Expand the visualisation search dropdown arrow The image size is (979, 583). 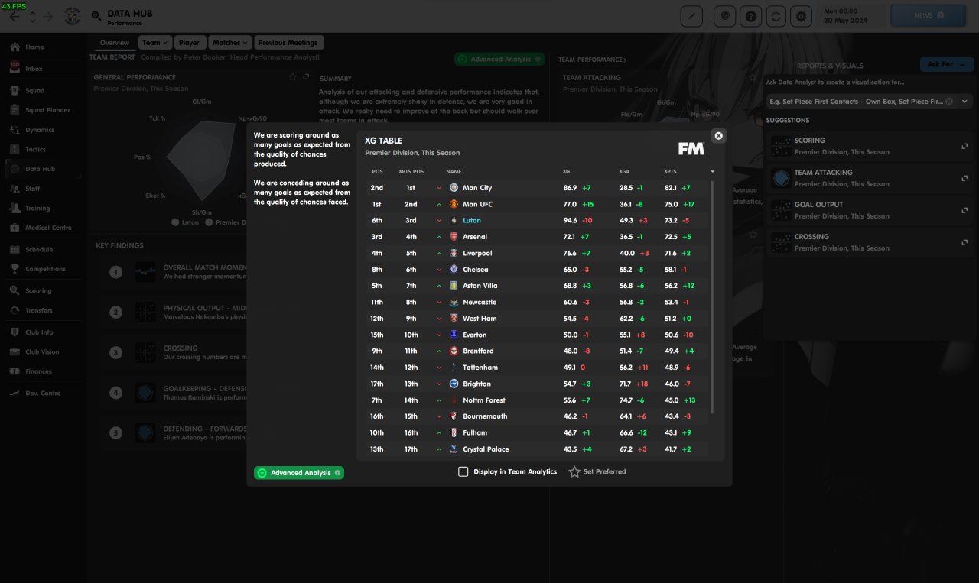coord(964,101)
